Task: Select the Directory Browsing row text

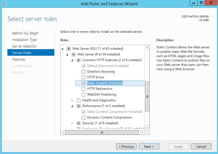Action: (x=101, y=72)
